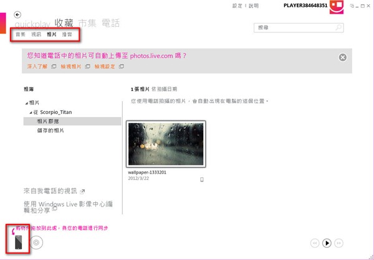Switch to the 相片 sub-tab
Viewport: 374px width, 260px height.
pyautogui.click(x=52, y=34)
